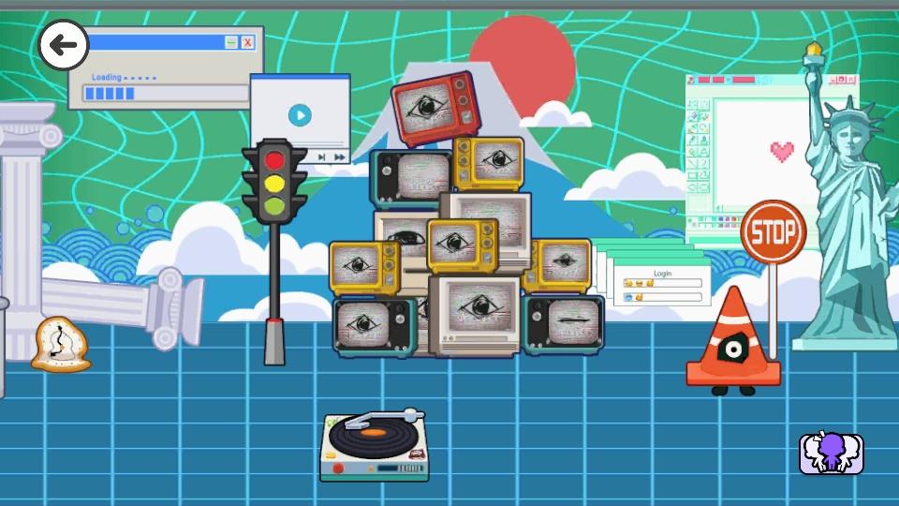Click the green light on the traffic light
899x506 pixels.
(274, 205)
